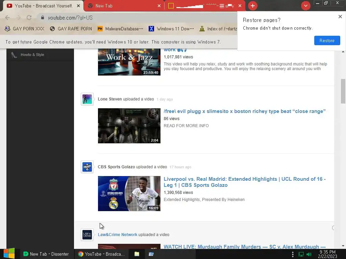The width and height of the screenshot is (346, 259).
Task: Click the page vertical scrollbar thumb
Action: click(343, 91)
